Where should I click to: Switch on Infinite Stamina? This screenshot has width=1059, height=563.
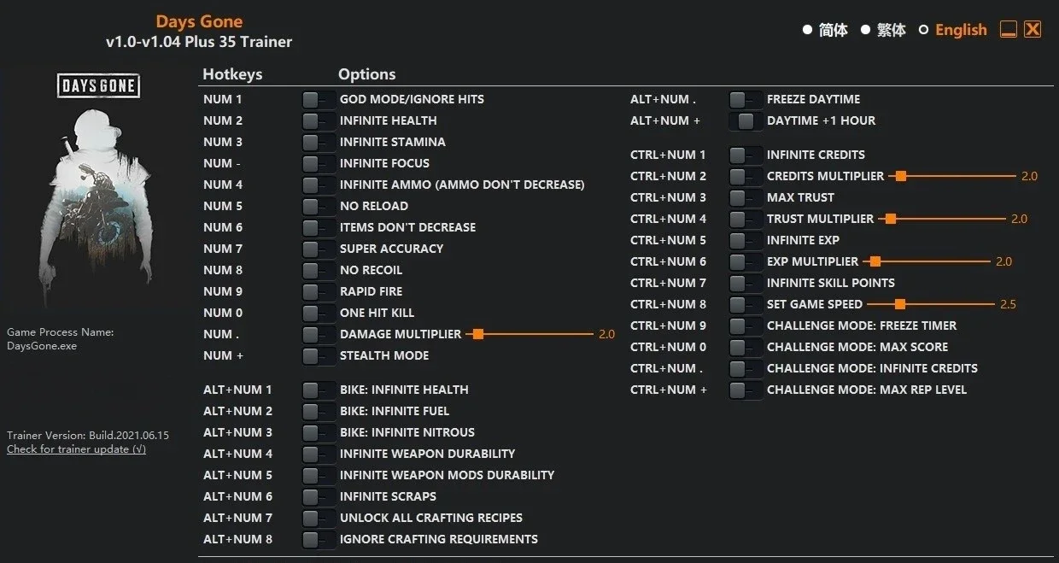point(318,142)
